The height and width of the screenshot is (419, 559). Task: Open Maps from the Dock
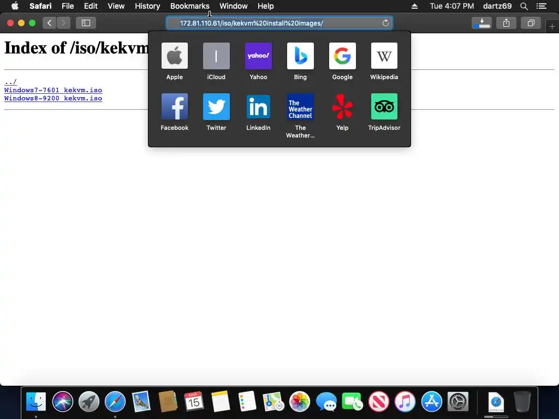tap(273, 402)
